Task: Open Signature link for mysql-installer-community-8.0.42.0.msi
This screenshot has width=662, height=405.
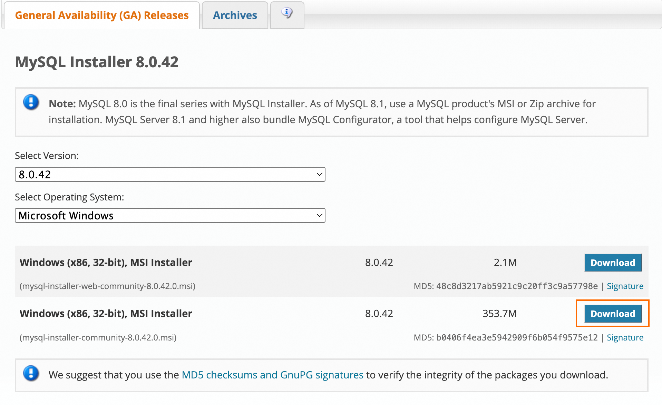Action: pyautogui.click(x=625, y=338)
